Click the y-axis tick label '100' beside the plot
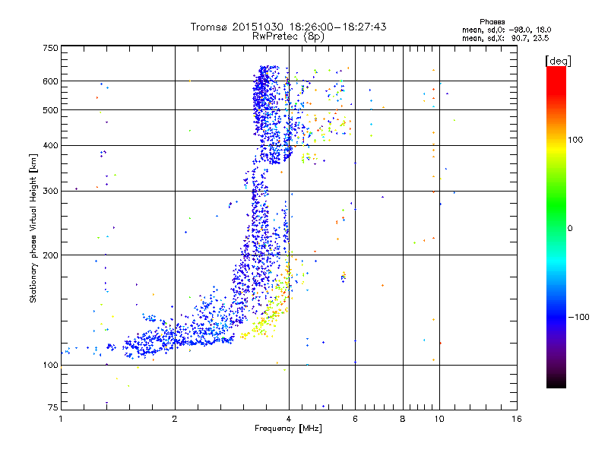This screenshot has height=456, width=608. [50, 366]
